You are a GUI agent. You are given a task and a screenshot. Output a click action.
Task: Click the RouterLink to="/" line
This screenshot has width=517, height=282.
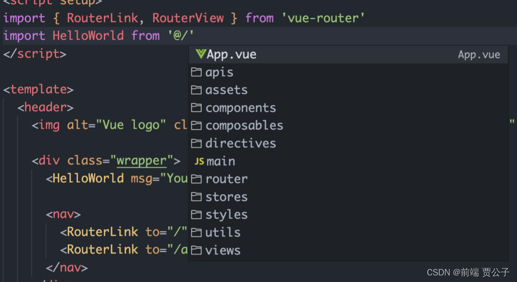pyautogui.click(x=124, y=232)
